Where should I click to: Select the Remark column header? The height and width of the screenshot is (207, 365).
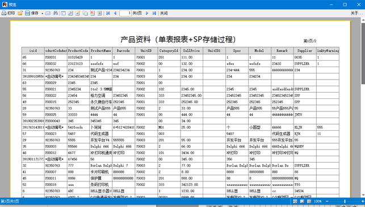(x=282, y=51)
